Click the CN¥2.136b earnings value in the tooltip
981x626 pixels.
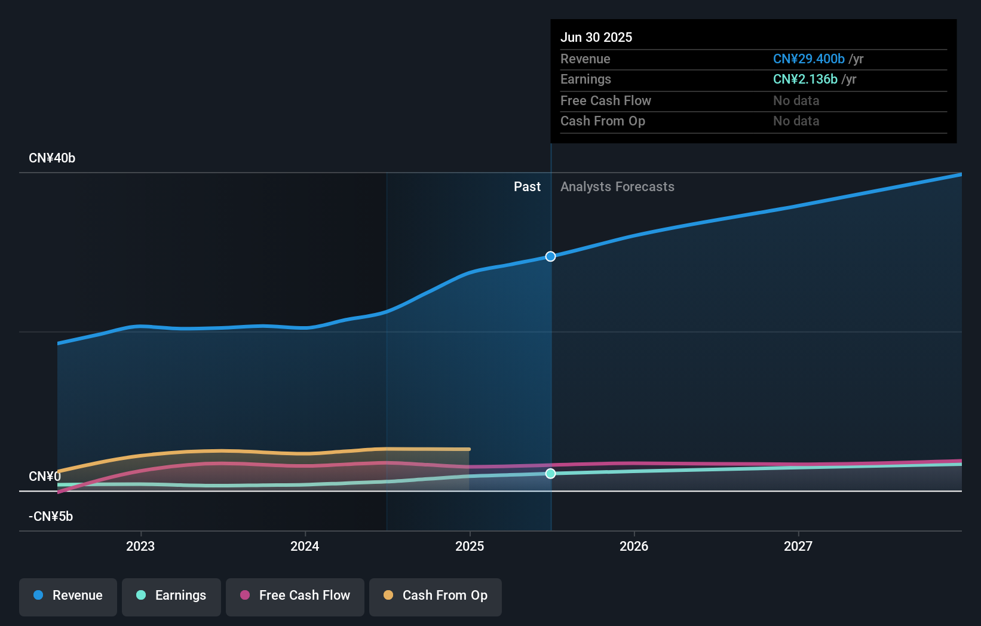[805, 79]
